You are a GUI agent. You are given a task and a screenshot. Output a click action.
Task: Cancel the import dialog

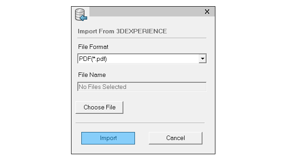(x=176, y=138)
